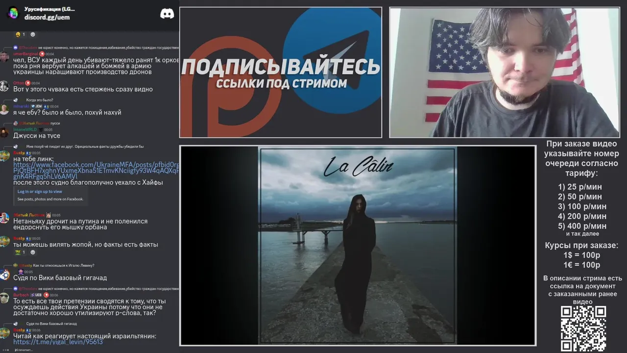Click the 'La Câlin' album cover
The image size is (627, 353).
coord(358,246)
